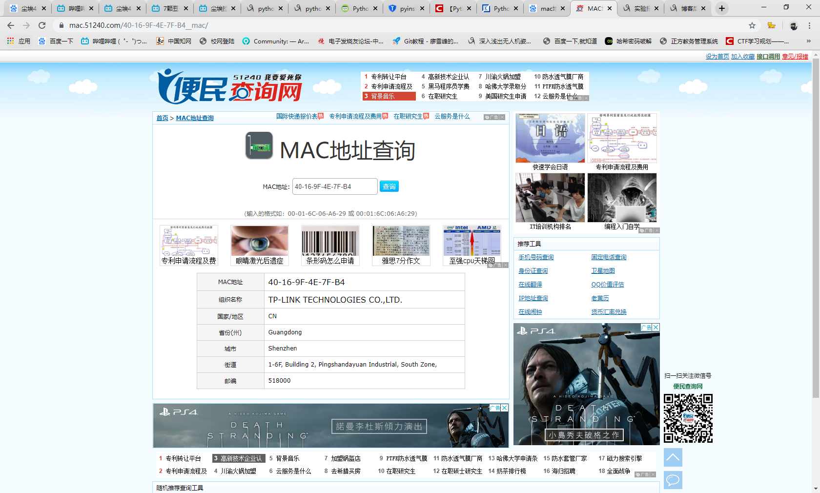View site information via the address bar lock
The width and height of the screenshot is (820, 493).
point(61,25)
